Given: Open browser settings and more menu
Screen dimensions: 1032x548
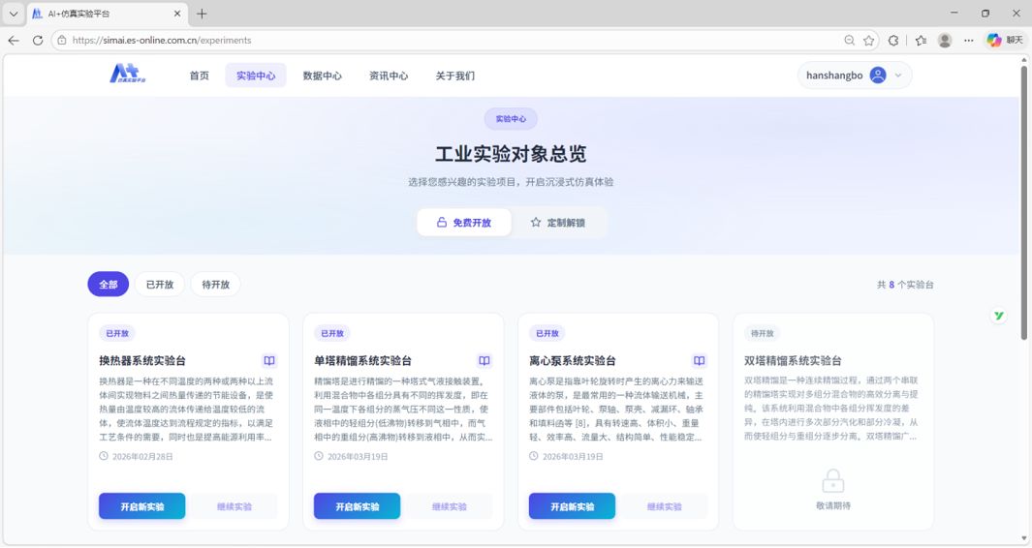Looking at the screenshot, I should pyautogui.click(x=968, y=40).
